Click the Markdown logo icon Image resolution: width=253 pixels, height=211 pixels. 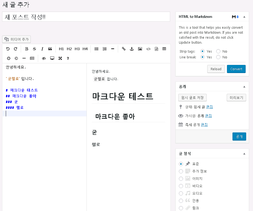click(235, 17)
